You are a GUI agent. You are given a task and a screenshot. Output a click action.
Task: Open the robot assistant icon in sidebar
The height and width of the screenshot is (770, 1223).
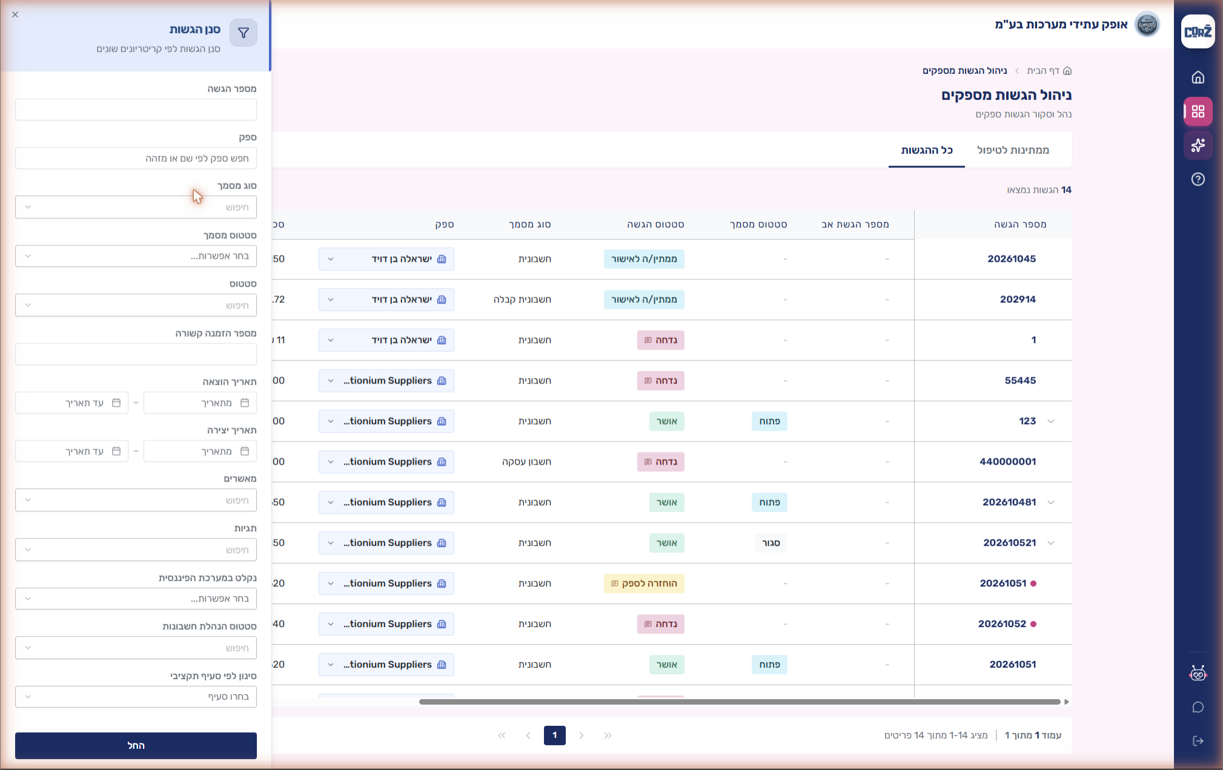pyautogui.click(x=1198, y=673)
